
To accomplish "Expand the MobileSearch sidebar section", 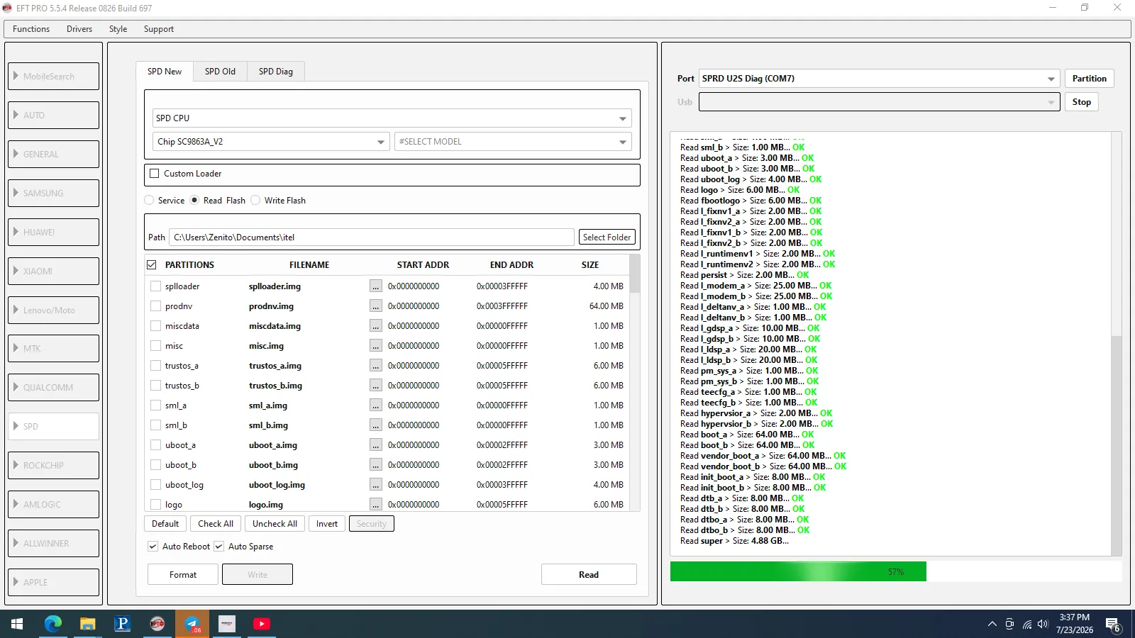I will pyautogui.click(x=54, y=77).
